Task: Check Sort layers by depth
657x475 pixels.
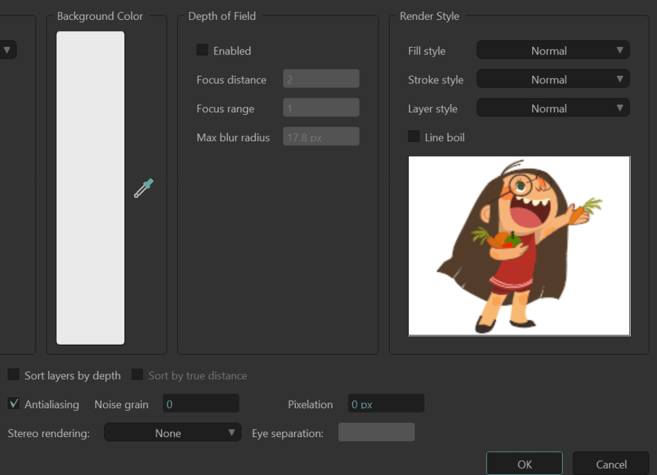Action: coord(13,375)
